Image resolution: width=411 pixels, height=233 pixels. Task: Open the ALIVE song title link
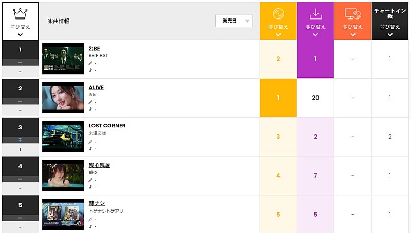97,87
